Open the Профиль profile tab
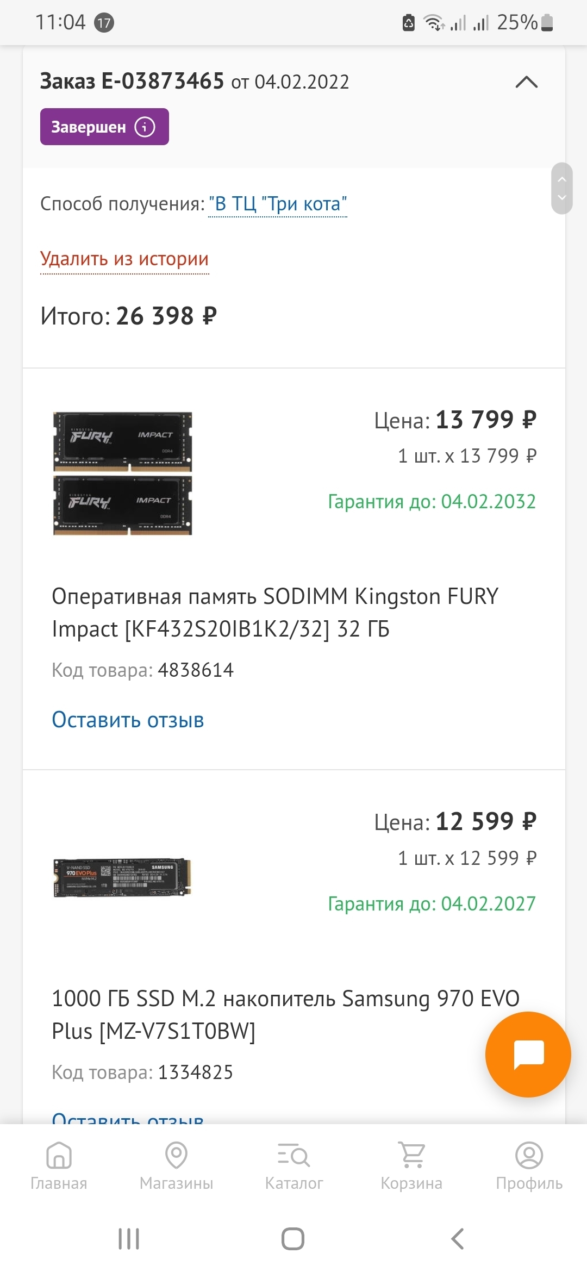The width and height of the screenshot is (587, 1272). 529,1165
